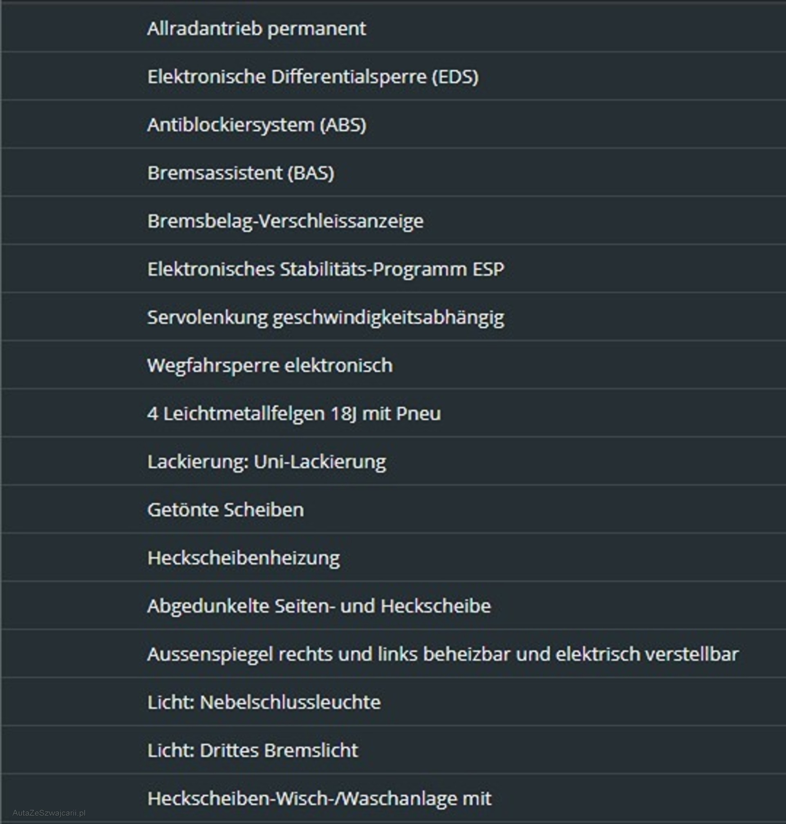Image resolution: width=786 pixels, height=824 pixels.
Task: Select Heckscheiben-Wisch-/Waschanlage mit entry
Action: tap(393, 798)
